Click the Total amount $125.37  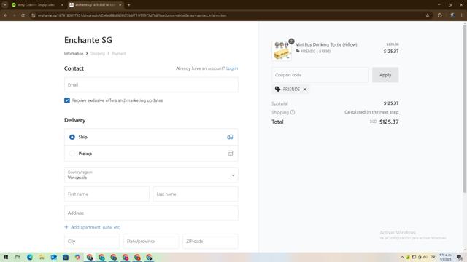[389, 122]
